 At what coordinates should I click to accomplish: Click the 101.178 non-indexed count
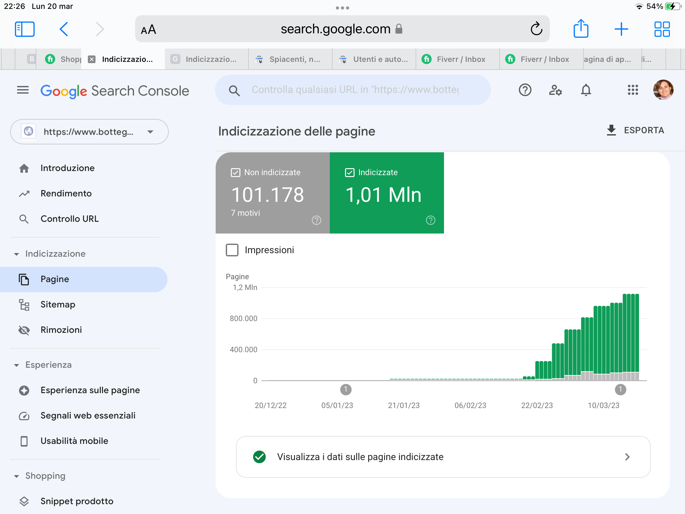(x=268, y=194)
